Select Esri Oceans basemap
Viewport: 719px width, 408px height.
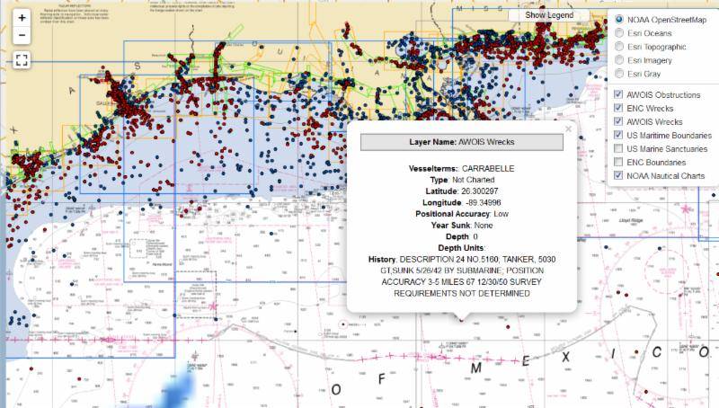(x=619, y=33)
